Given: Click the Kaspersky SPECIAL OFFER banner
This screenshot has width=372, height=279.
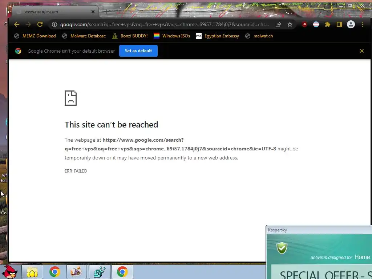Looking at the screenshot, I should click(x=322, y=272).
